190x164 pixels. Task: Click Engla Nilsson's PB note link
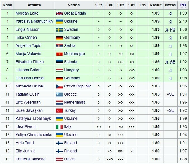[x=172, y=29]
